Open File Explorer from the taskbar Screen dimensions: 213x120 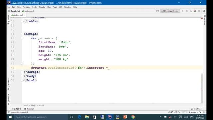[x=87, y=117]
